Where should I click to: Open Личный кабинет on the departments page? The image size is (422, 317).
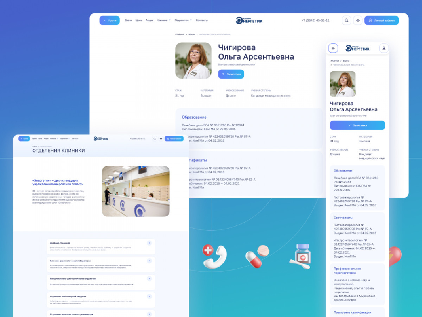[x=174, y=139]
